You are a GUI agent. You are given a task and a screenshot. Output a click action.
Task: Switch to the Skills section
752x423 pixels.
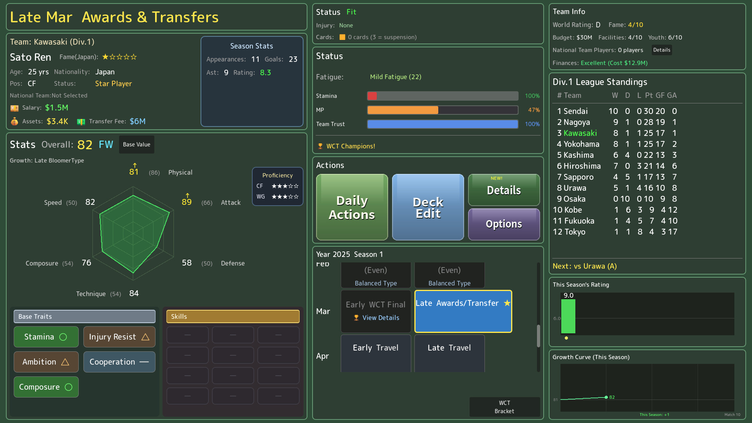(x=233, y=316)
